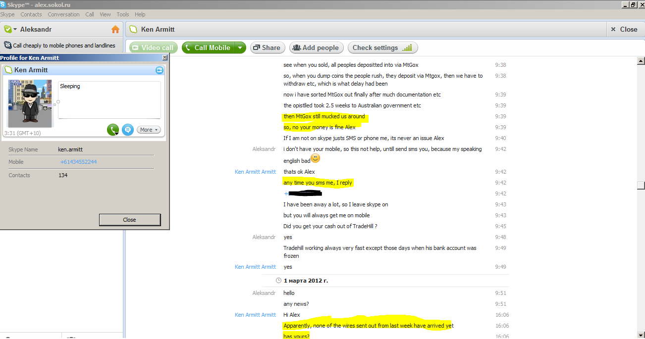645x339 pixels.
Task: Click the phone icon beside Call cheaply
Action: tap(8, 45)
